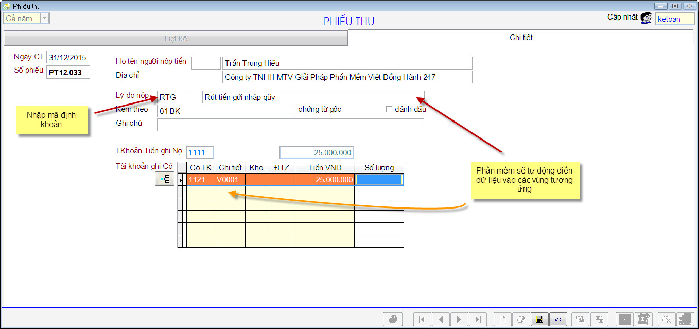Open the 'Cả năm' period dropdown
This screenshot has height=329, width=699.
pyautogui.click(x=45, y=19)
